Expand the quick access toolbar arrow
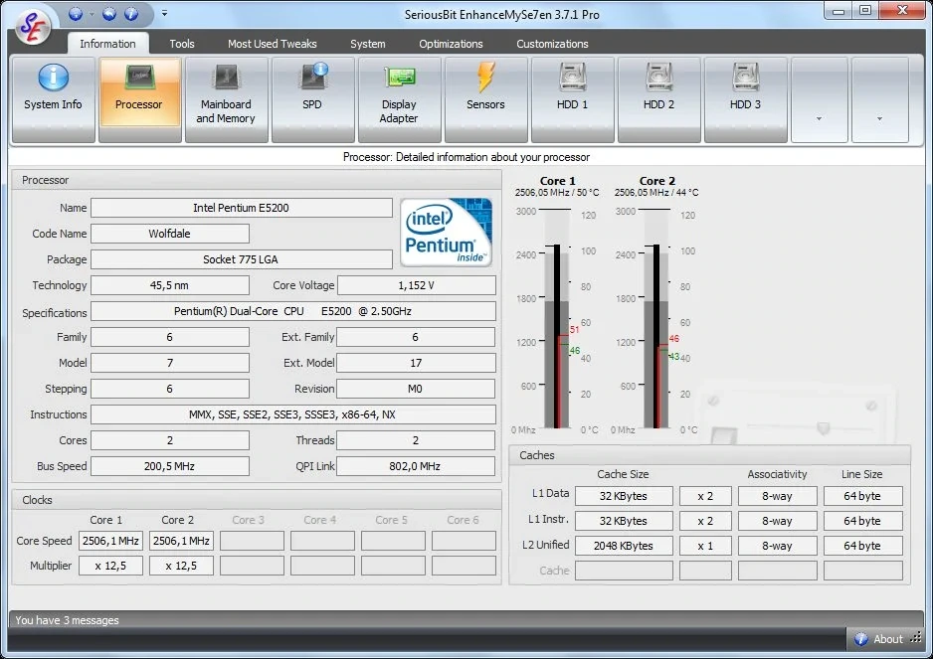The image size is (933, 659). coord(164,13)
